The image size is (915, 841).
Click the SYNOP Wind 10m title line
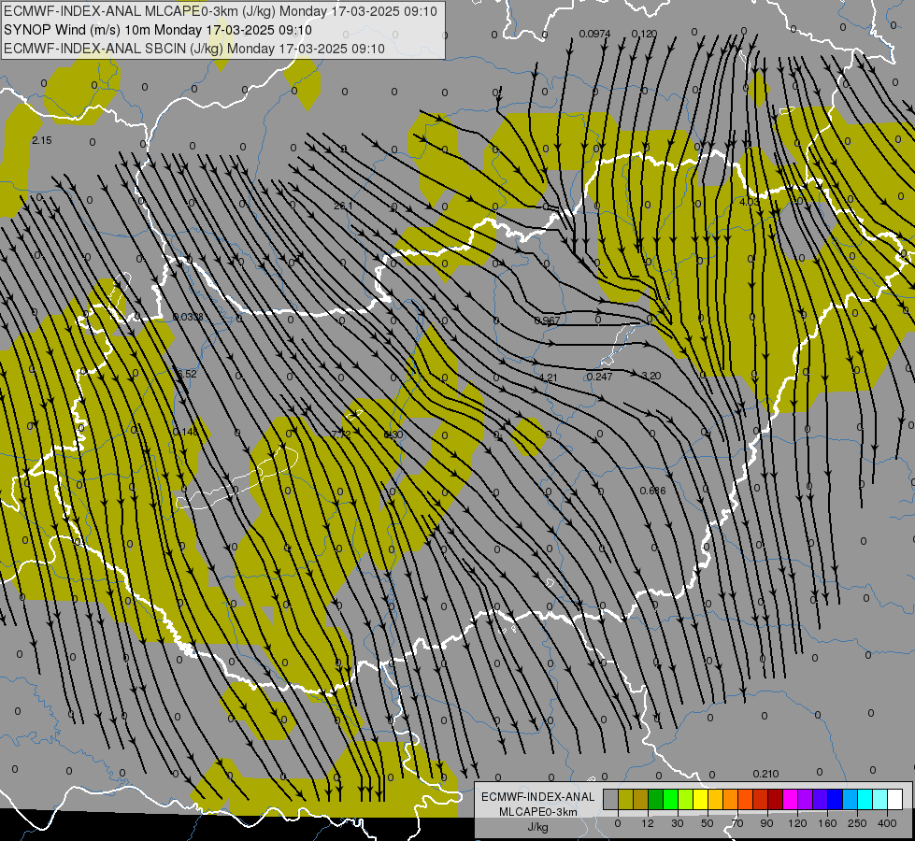tap(158, 30)
